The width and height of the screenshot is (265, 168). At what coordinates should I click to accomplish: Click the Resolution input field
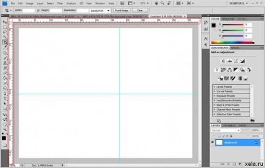(x=83, y=10)
